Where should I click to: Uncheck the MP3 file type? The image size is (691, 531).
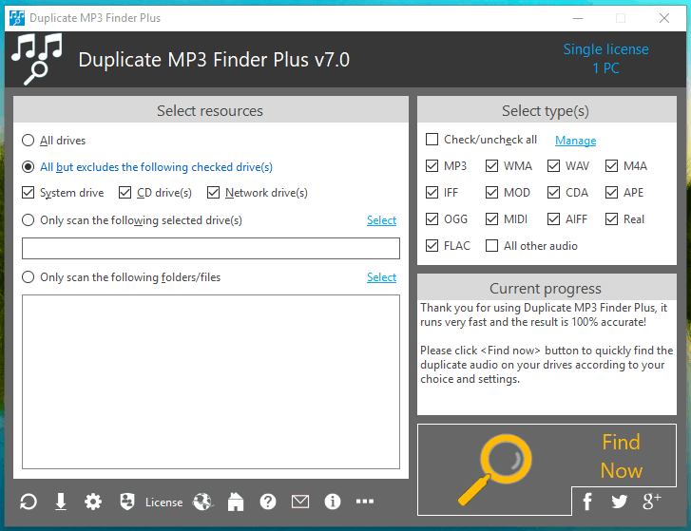[432, 166]
